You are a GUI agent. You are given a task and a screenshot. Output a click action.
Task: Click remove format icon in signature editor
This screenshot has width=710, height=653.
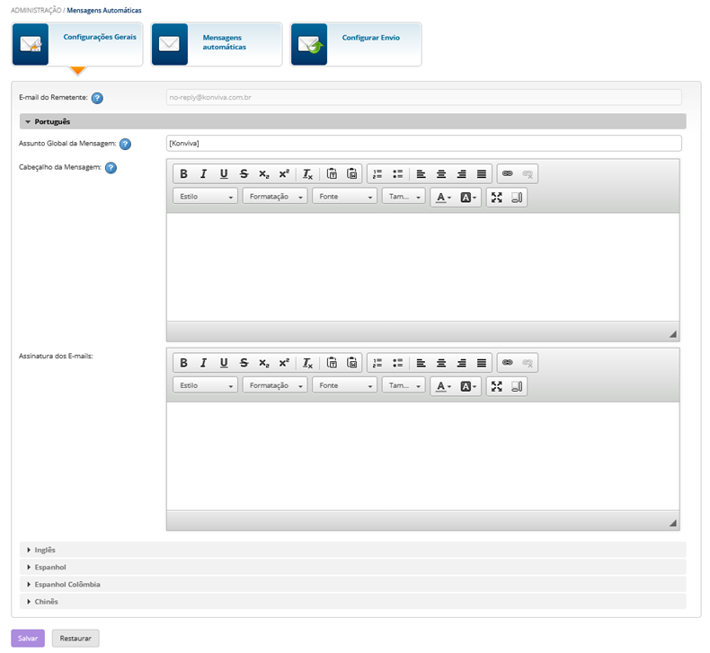pos(307,363)
